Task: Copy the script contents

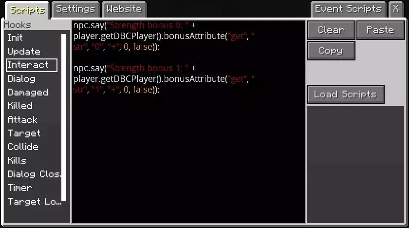Action: click(331, 51)
